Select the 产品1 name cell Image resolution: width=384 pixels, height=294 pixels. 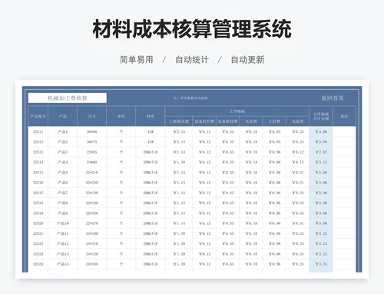(62, 132)
